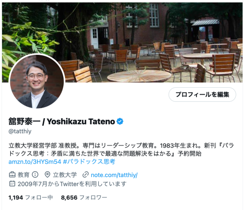The height and width of the screenshot is (210, 247).
Task: Click the briefcase professional category icon
Action: 12,175
